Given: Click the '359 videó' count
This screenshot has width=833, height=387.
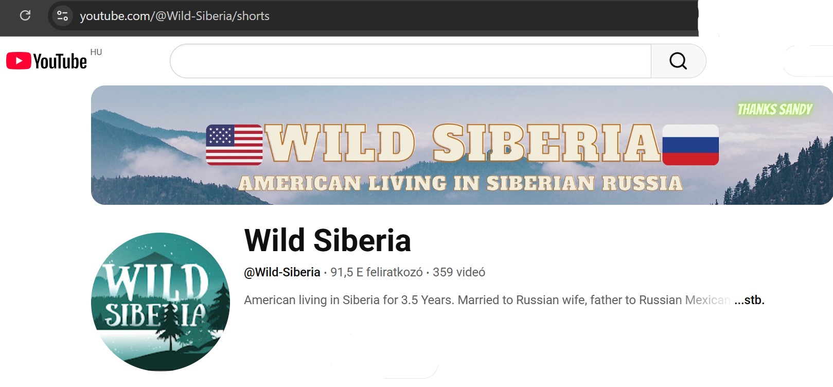Looking at the screenshot, I should [459, 272].
